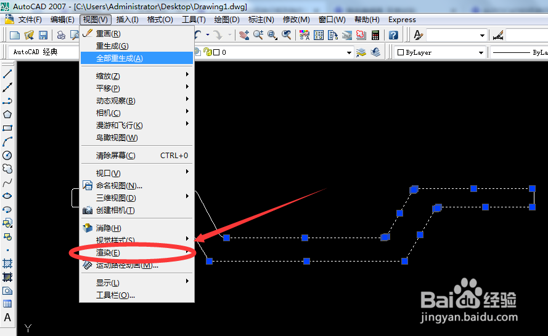548x336 pixels.
Task: Open the ByLayer linetype dropdown
Action: click(x=519, y=52)
